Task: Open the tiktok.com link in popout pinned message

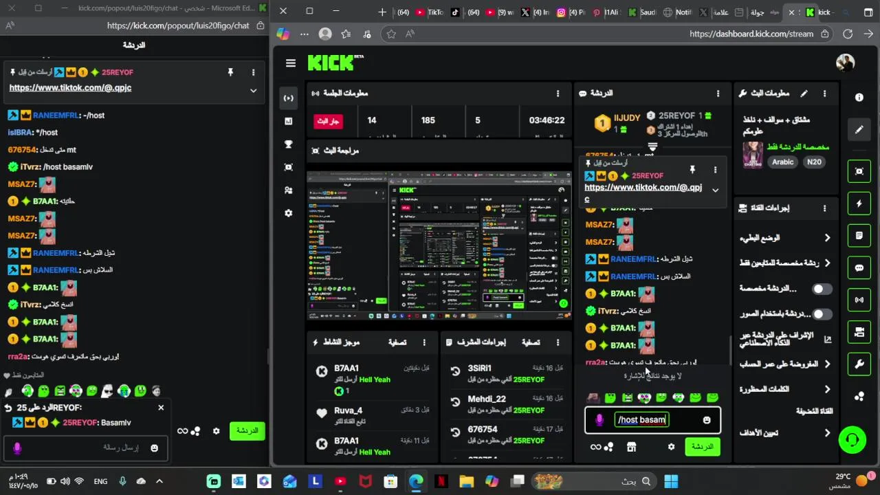Action: 70,88
